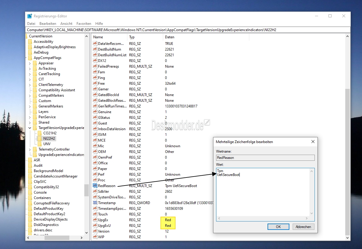Click the string icon next to DestBuildNum
The height and width of the screenshot is (249, 362).
pyautogui.click(x=95, y=49)
